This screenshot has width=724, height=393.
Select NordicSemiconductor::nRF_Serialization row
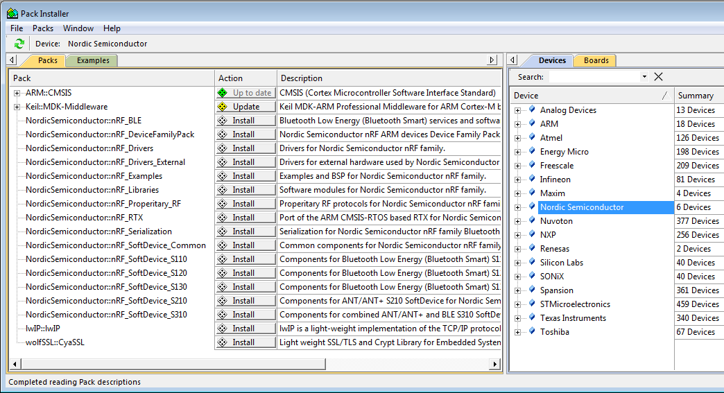[x=98, y=231]
